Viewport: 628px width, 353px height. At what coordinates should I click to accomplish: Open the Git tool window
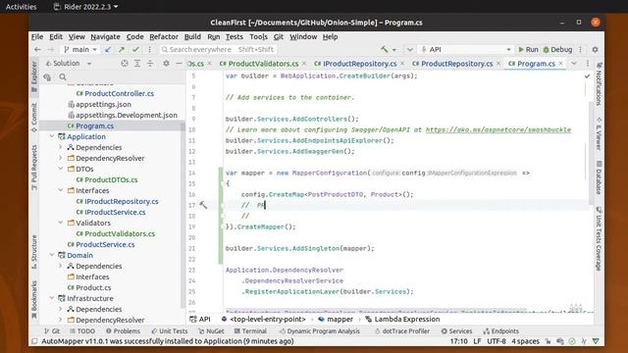(52, 331)
